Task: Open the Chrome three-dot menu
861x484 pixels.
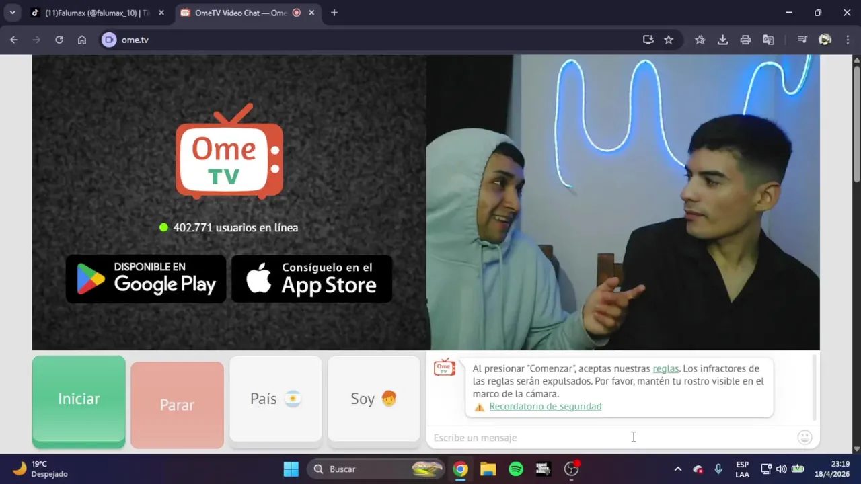Action: click(847, 40)
